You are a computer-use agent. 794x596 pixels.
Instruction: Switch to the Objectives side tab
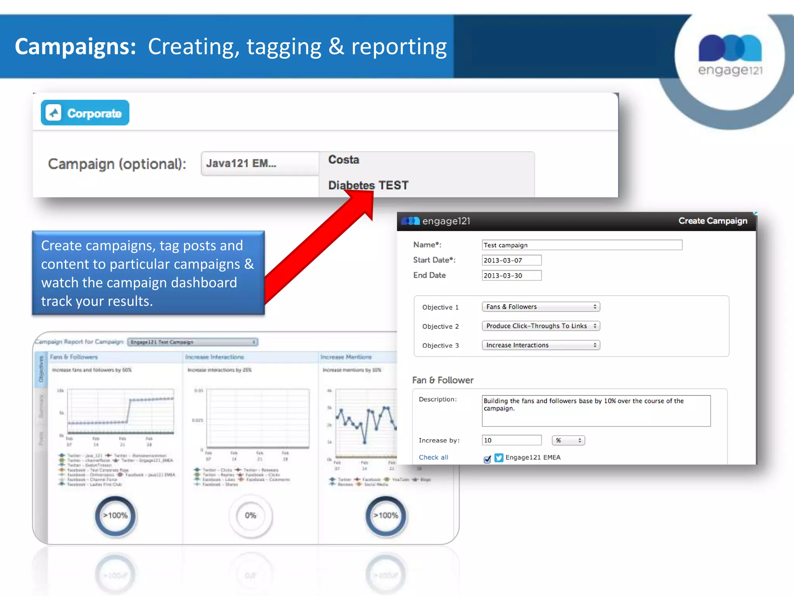pos(41,369)
